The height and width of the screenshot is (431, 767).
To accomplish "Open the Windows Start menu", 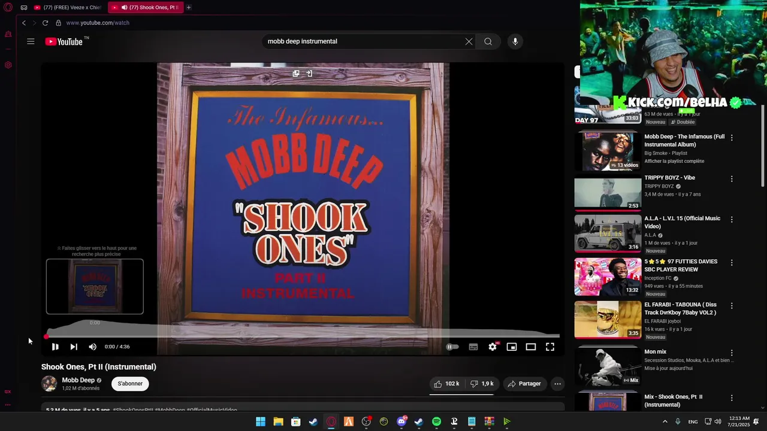I will pyautogui.click(x=261, y=421).
